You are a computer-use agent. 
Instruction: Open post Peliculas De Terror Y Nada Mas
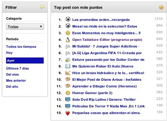pyautogui.click(x=108, y=106)
